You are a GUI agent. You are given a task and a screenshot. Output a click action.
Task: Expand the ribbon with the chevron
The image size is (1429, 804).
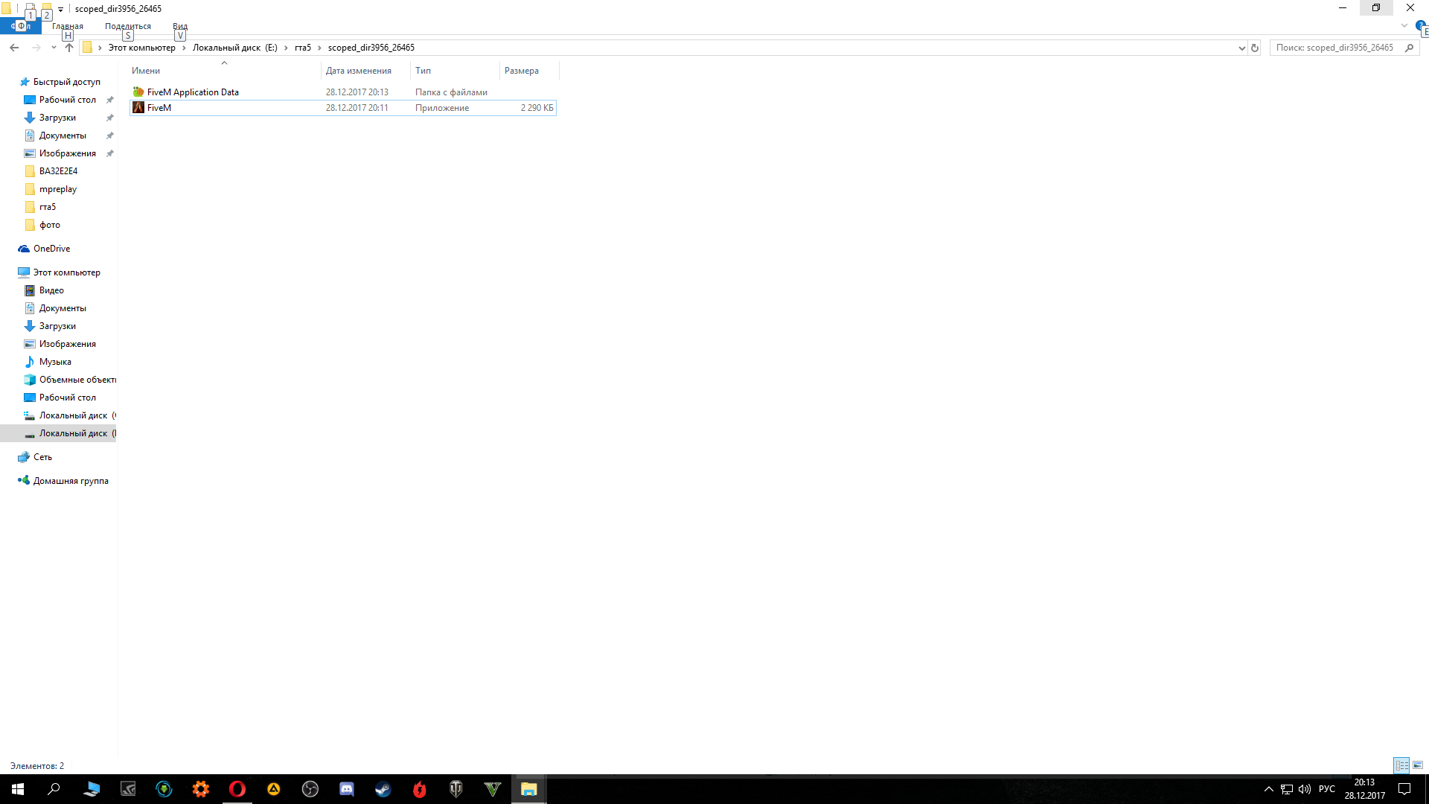coord(1404,25)
